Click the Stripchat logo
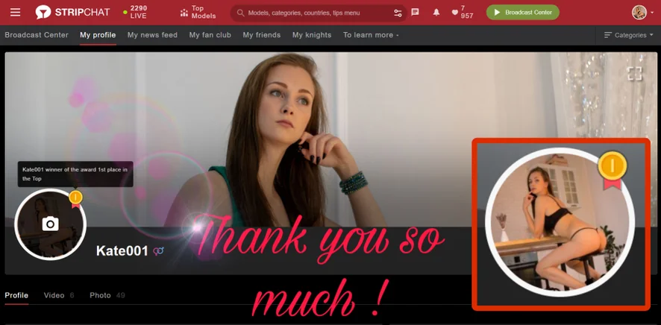 (72, 13)
